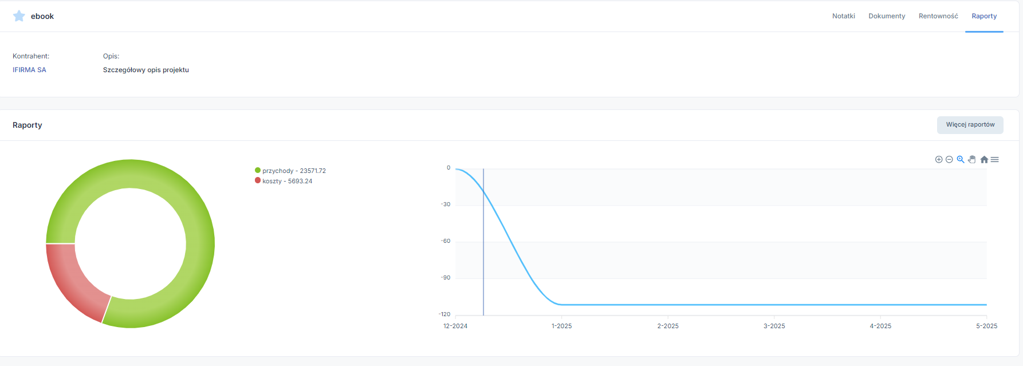Switch to the Notatki tab
This screenshot has height=366, width=1023.
click(844, 16)
